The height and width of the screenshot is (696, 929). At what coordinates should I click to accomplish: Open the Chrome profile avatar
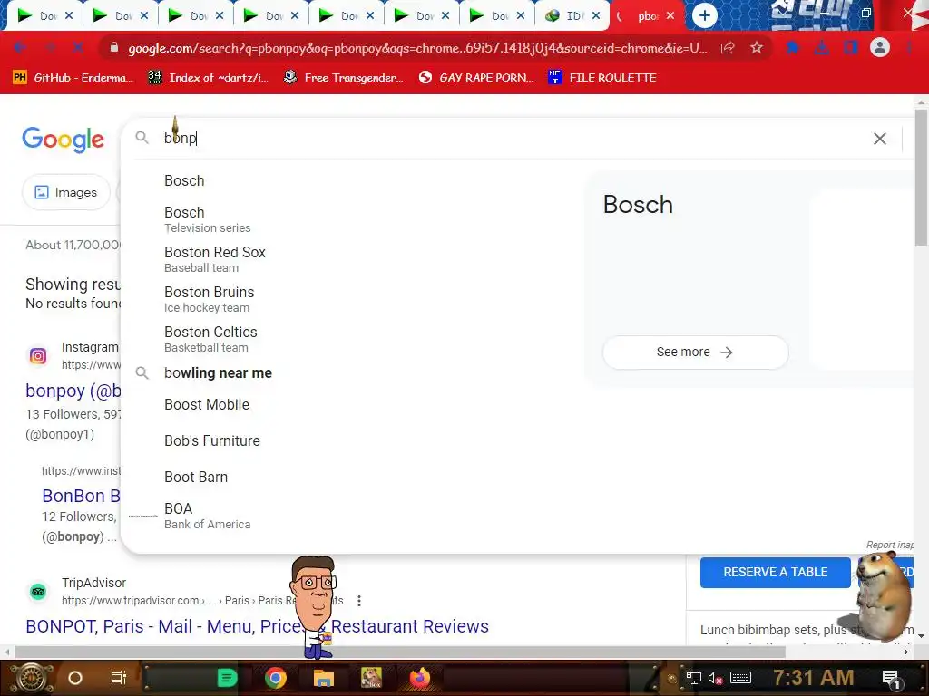880,47
